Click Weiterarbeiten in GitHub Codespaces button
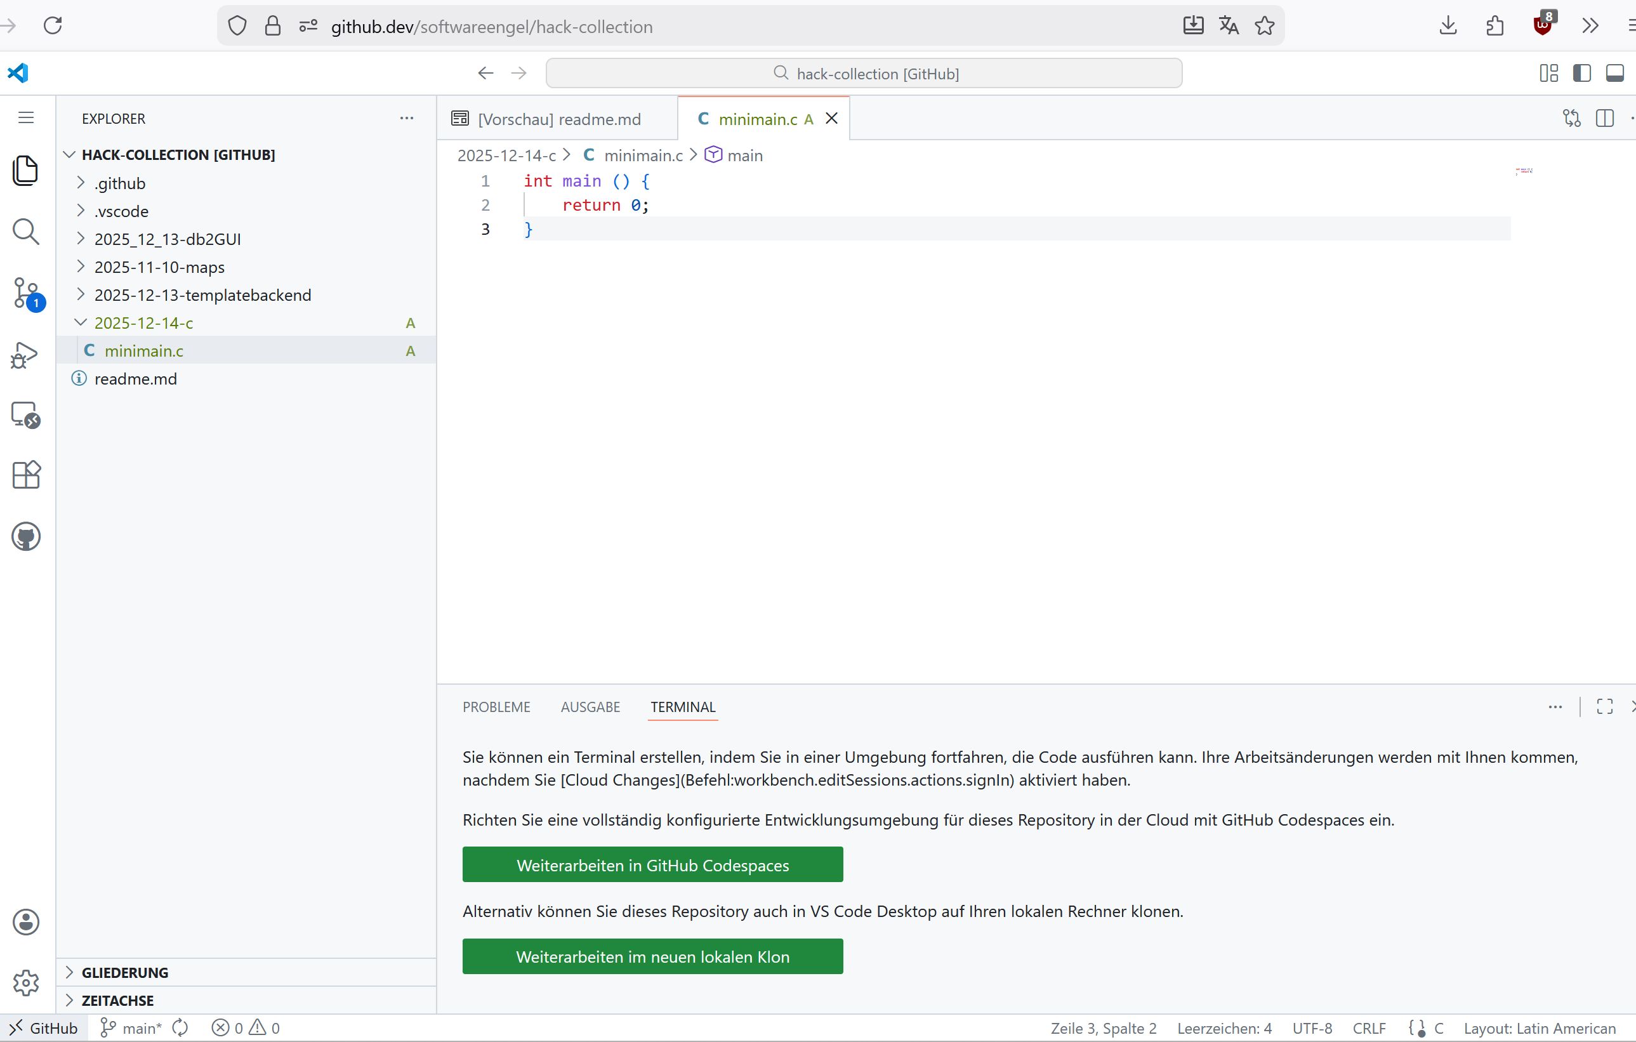The image size is (1636, 1042). click(x=652, y=865)
